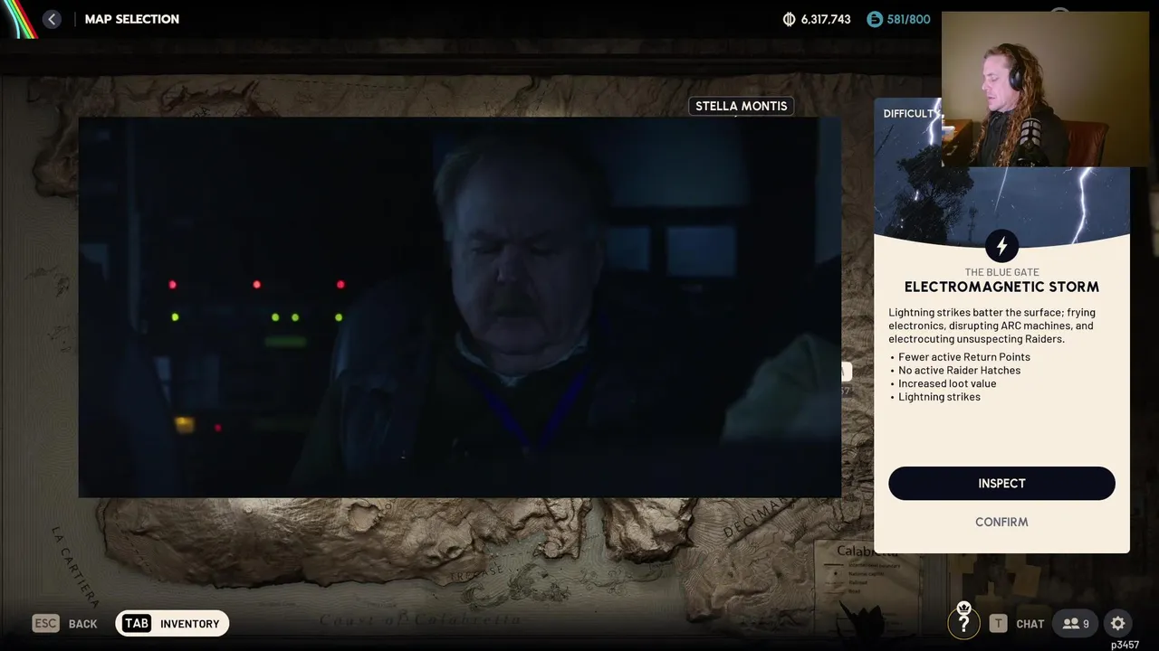Click 'Lightning strikes' bullet
Screen dimensions: 1159x651
[939, 397]
